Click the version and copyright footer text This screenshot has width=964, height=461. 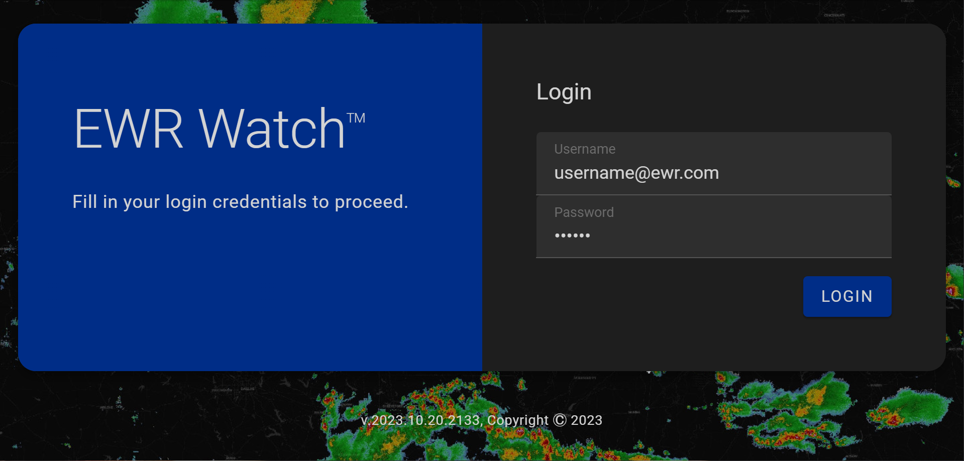pos(481,420)
